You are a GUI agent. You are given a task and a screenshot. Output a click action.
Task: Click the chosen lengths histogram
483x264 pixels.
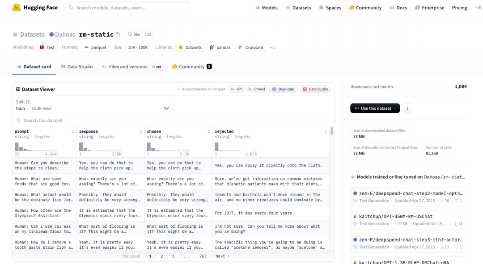click(168, 147)
